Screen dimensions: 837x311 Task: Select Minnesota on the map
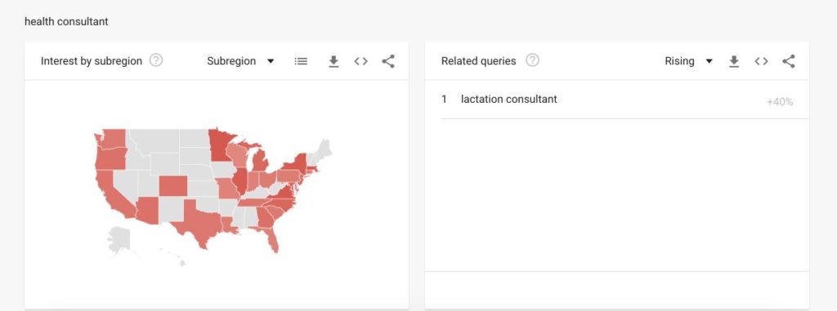(x=219, y=144)
